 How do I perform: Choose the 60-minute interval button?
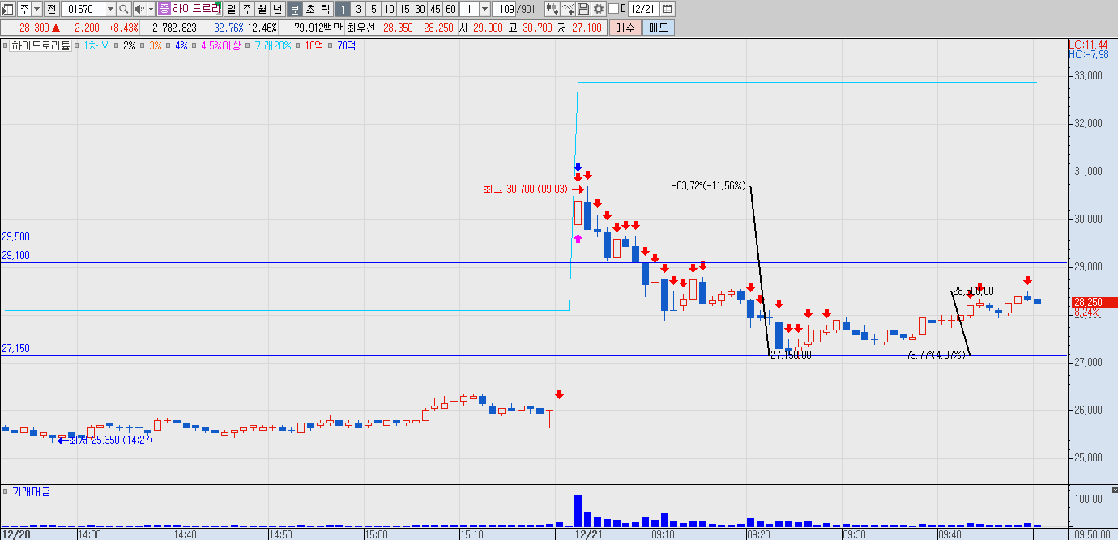click(x=450, y=9)
